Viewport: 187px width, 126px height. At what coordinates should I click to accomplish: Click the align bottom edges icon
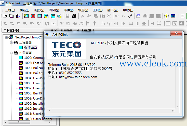[68, 23]
